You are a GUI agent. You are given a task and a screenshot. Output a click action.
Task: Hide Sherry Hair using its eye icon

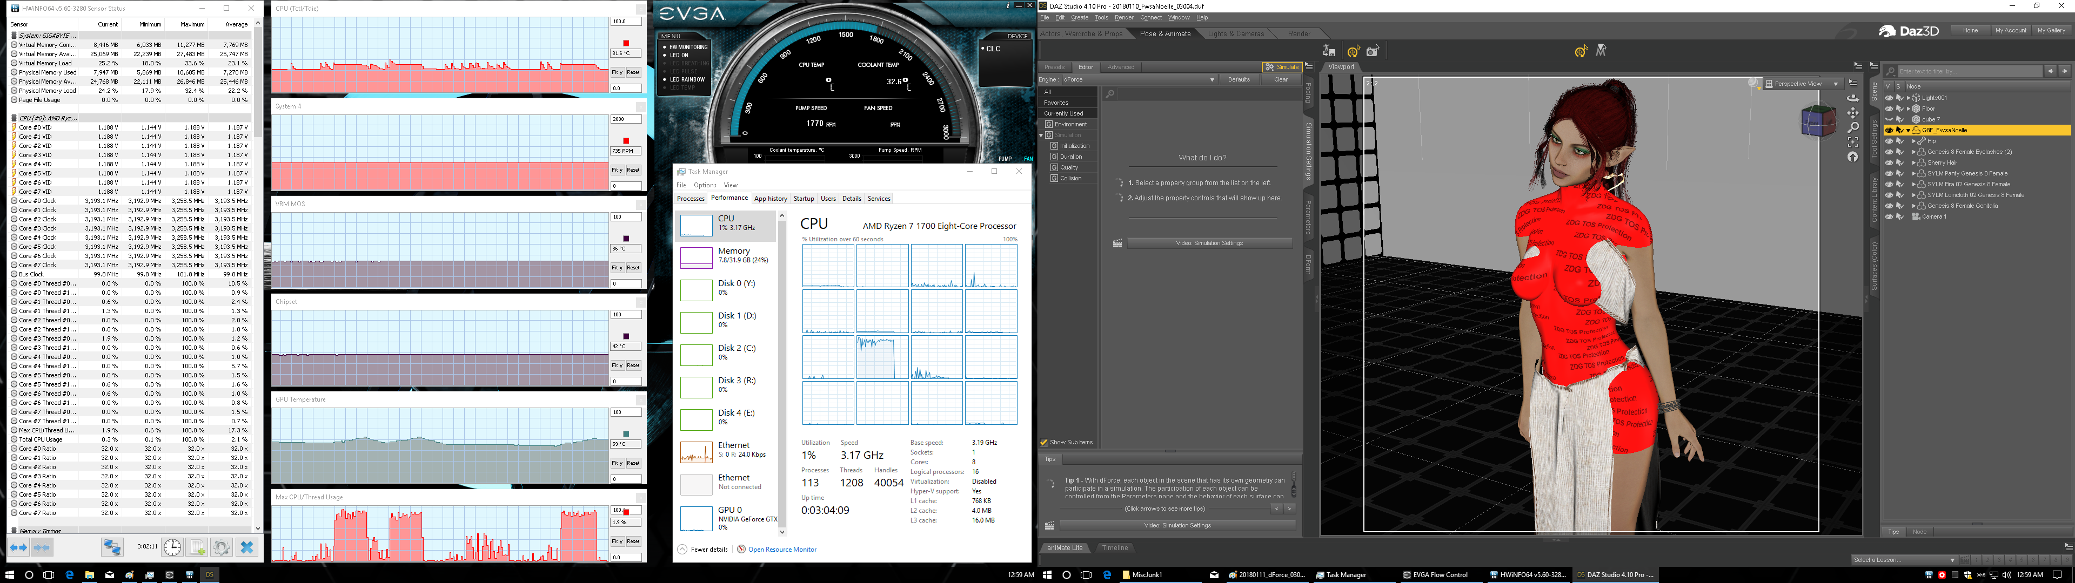[1889, 162]
